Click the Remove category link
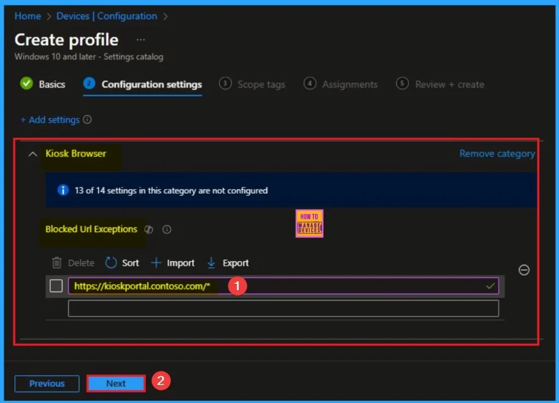This screenshot has height=403, width=559. click(x=497, y=153)
